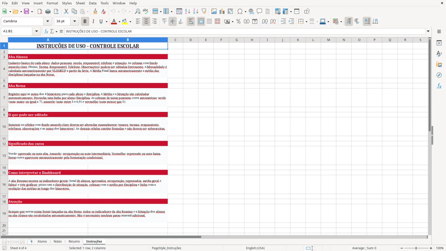Toggle Wrap Text button
Screen dimensions: 446x251
coord(191,22)
